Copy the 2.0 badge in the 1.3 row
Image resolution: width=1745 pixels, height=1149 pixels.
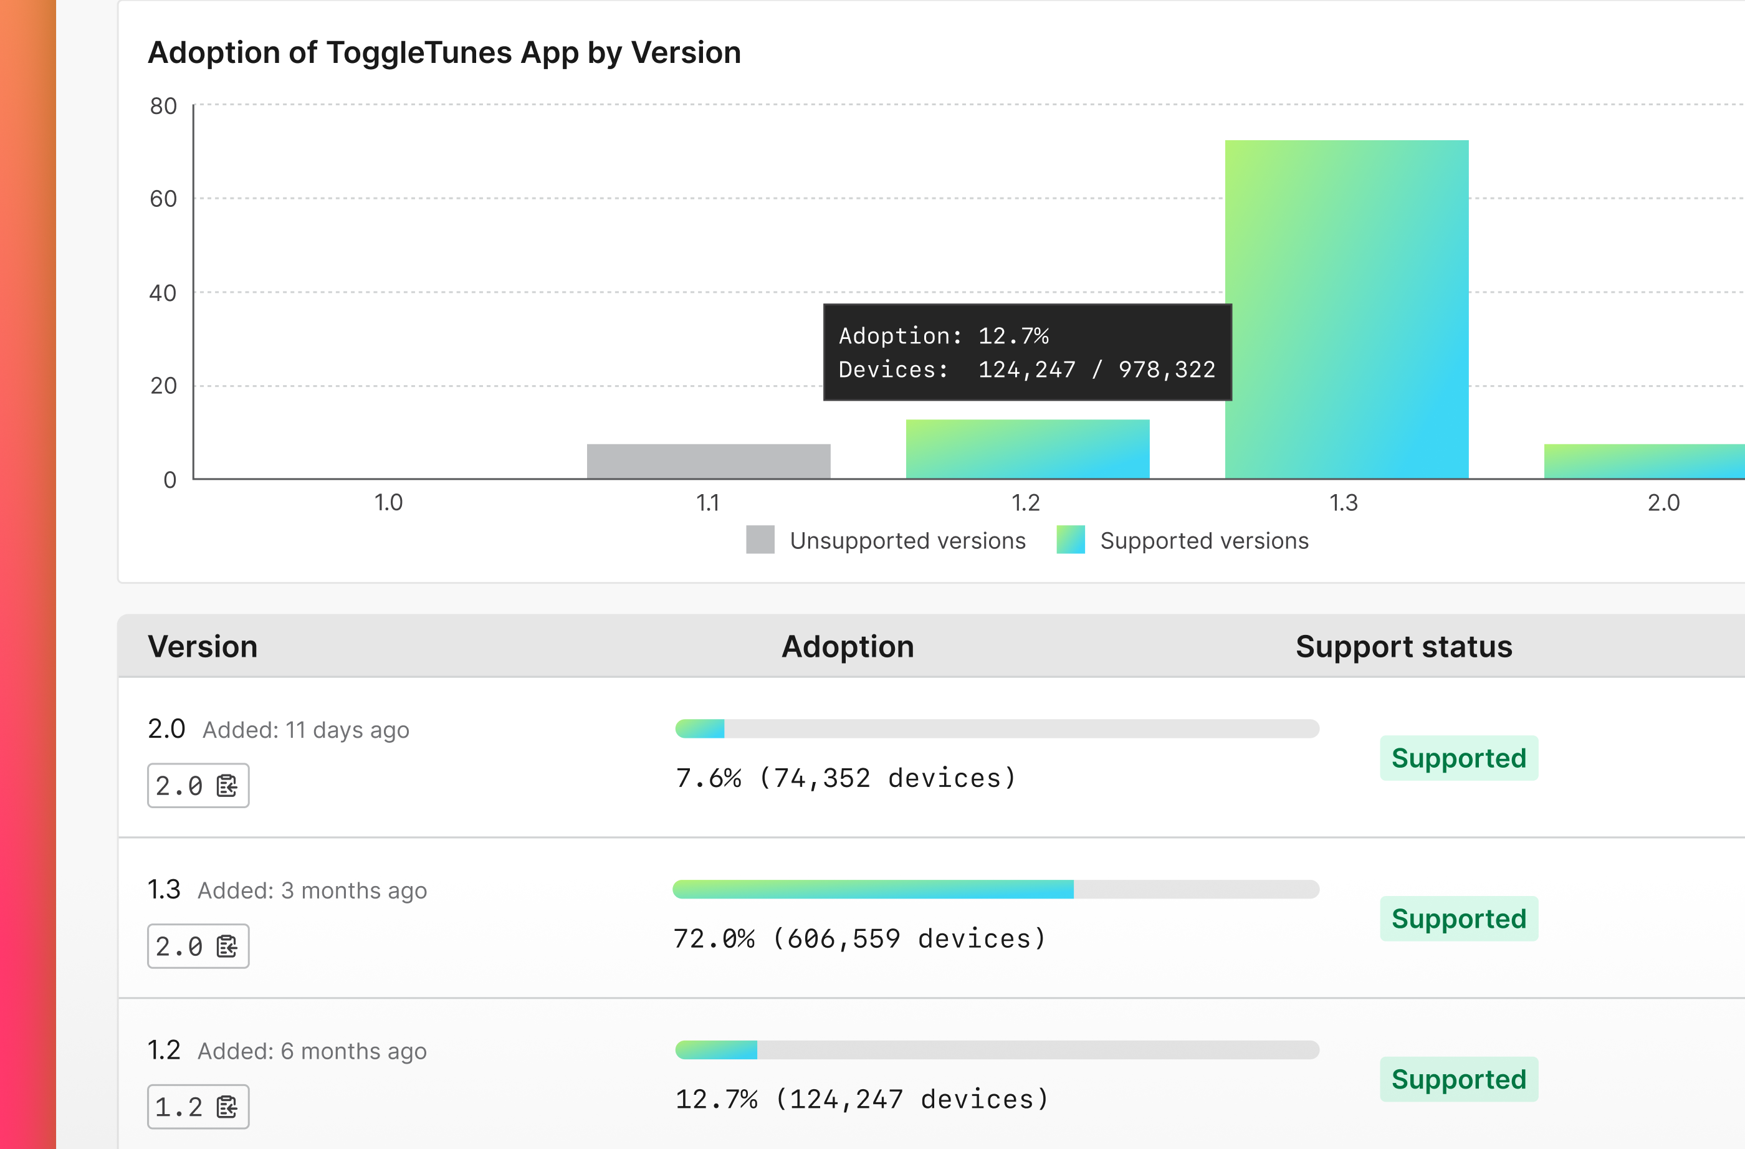click(x=198, y=946)
